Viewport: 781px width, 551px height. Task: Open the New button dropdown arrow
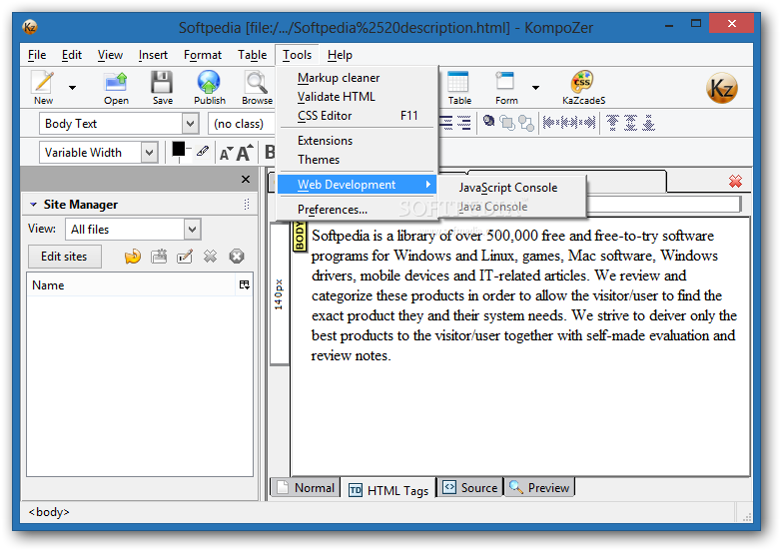coord(72,88)
